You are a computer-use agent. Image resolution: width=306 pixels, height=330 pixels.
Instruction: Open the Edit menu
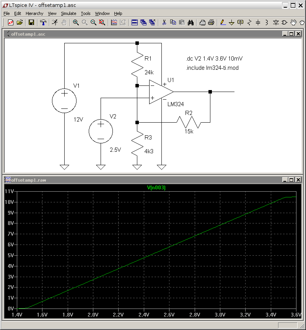(18, 13)
